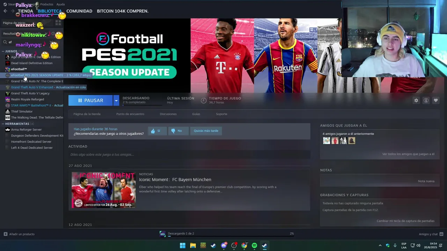Open Iconic Moment news thumbnail
The image size is (447, 251).
103,190
